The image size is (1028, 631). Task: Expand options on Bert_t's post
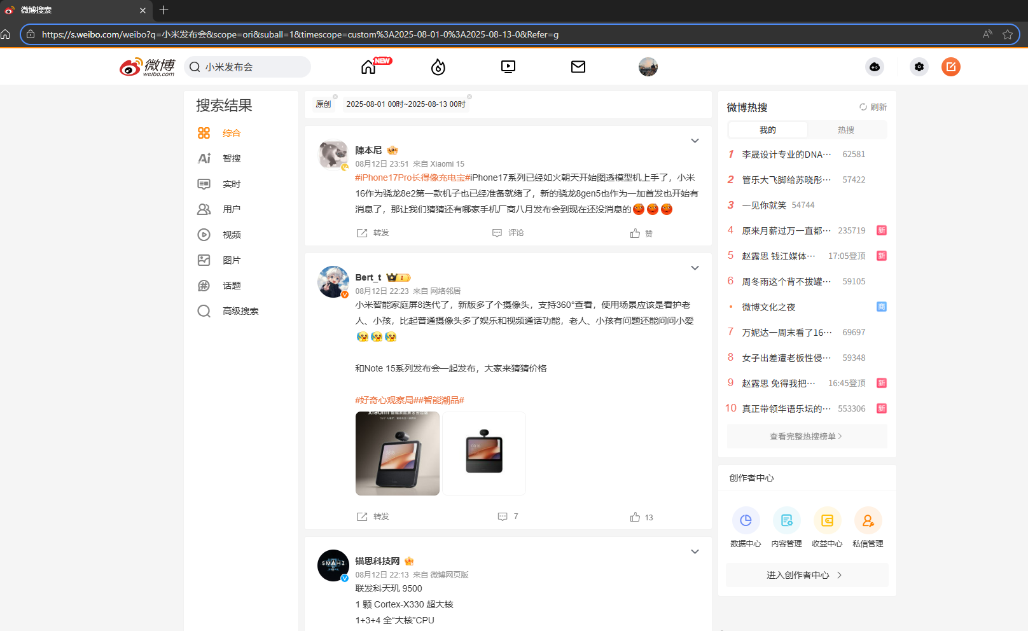pos(695,268)
